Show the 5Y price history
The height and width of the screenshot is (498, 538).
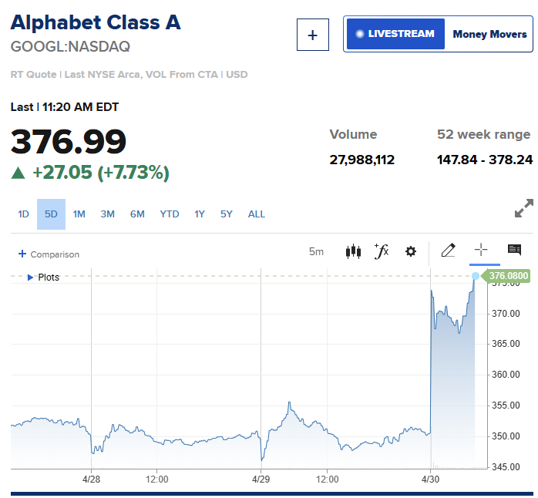point(226,214)
